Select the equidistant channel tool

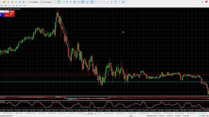click(112, 2)
